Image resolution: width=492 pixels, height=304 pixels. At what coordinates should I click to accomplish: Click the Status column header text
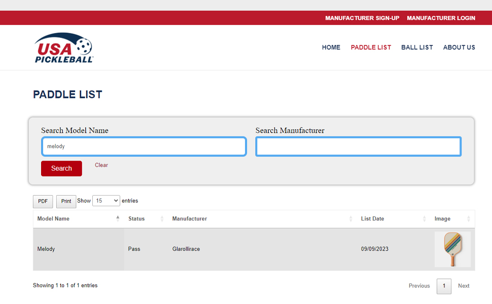(x=136, y=219)
